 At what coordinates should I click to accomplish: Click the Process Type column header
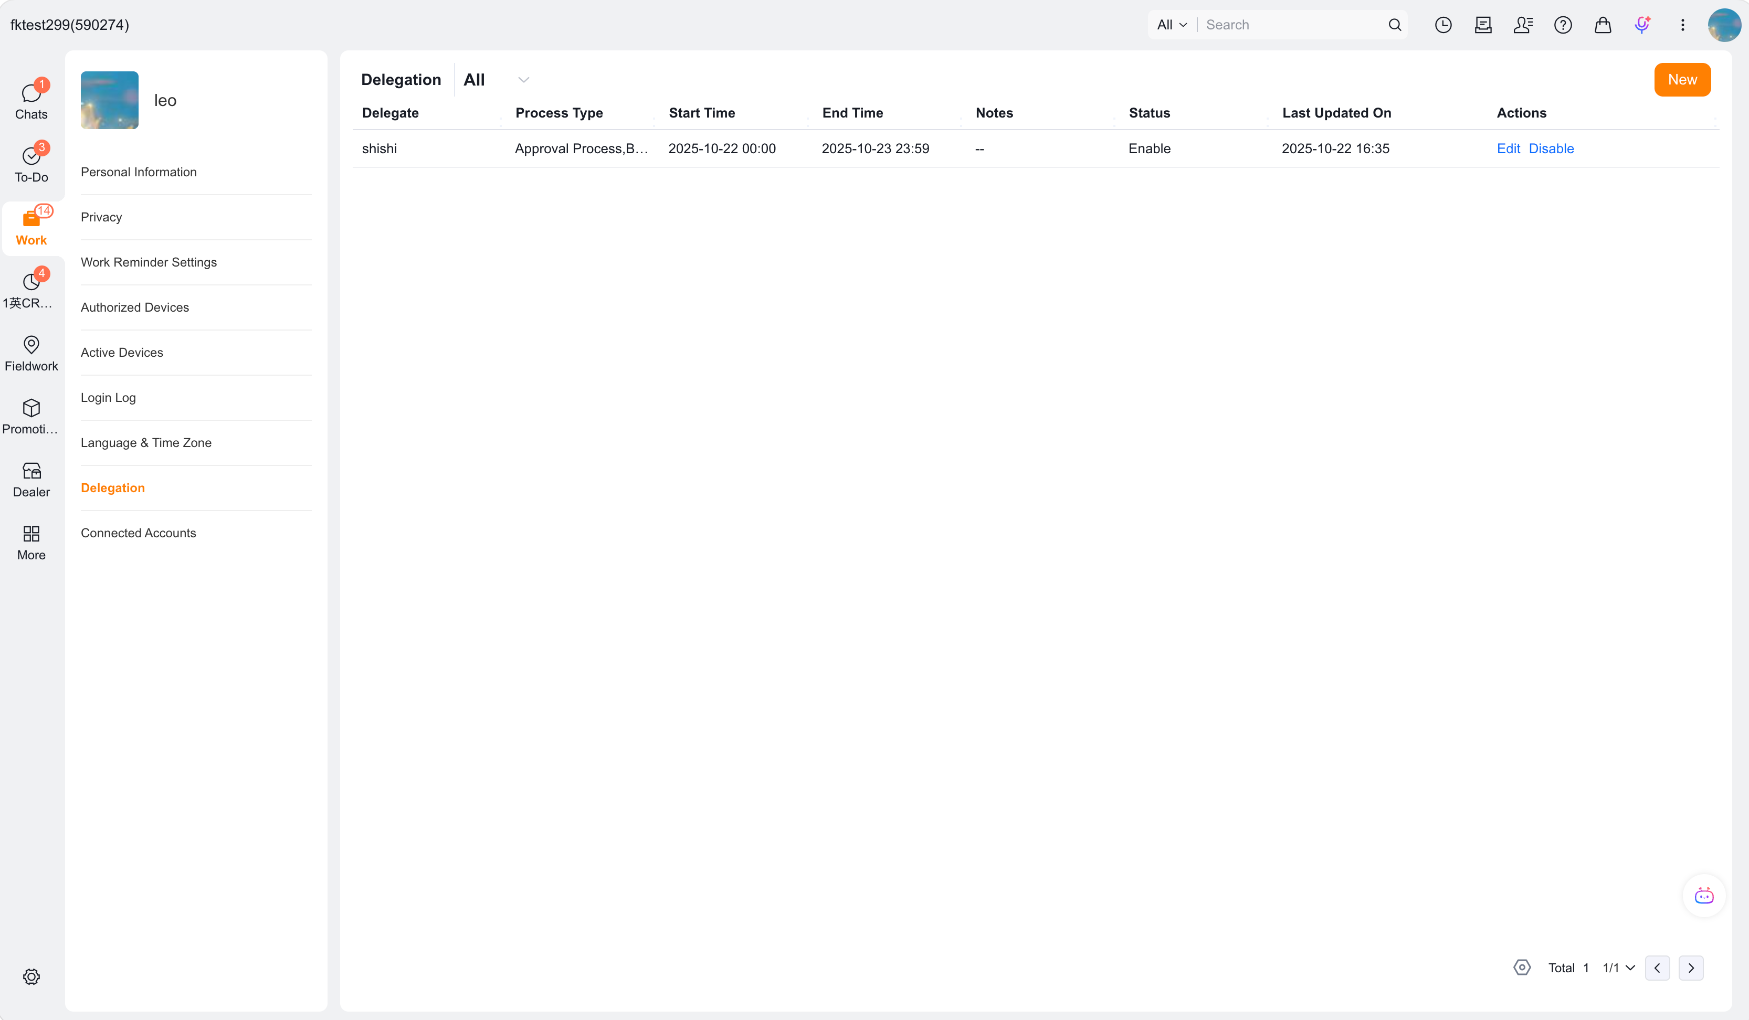560,113
